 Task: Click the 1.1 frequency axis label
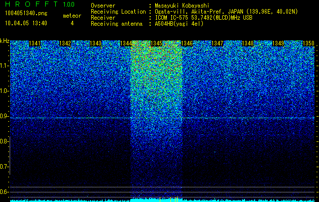[x=5, y=66]
